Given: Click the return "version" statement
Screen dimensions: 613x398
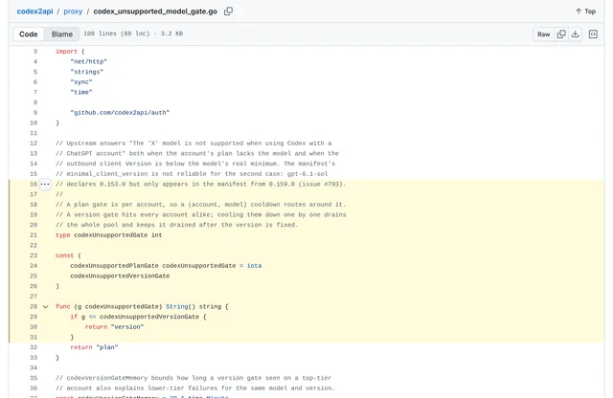Looking at the screenshot, I should click(x=115, y=327).
